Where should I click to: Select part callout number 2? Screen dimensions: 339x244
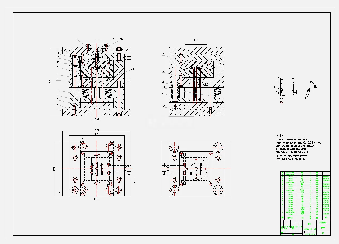(x=57, y=104)
